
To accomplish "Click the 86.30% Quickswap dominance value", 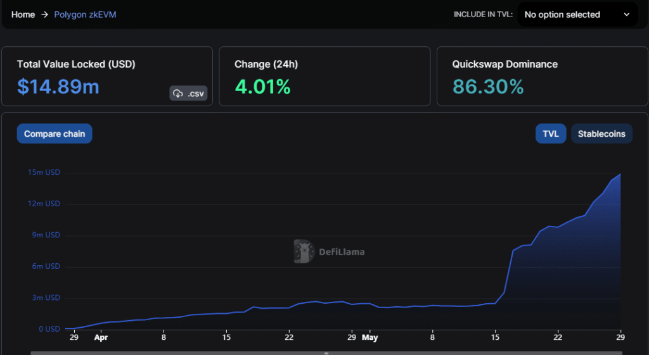I will [488, 87].
